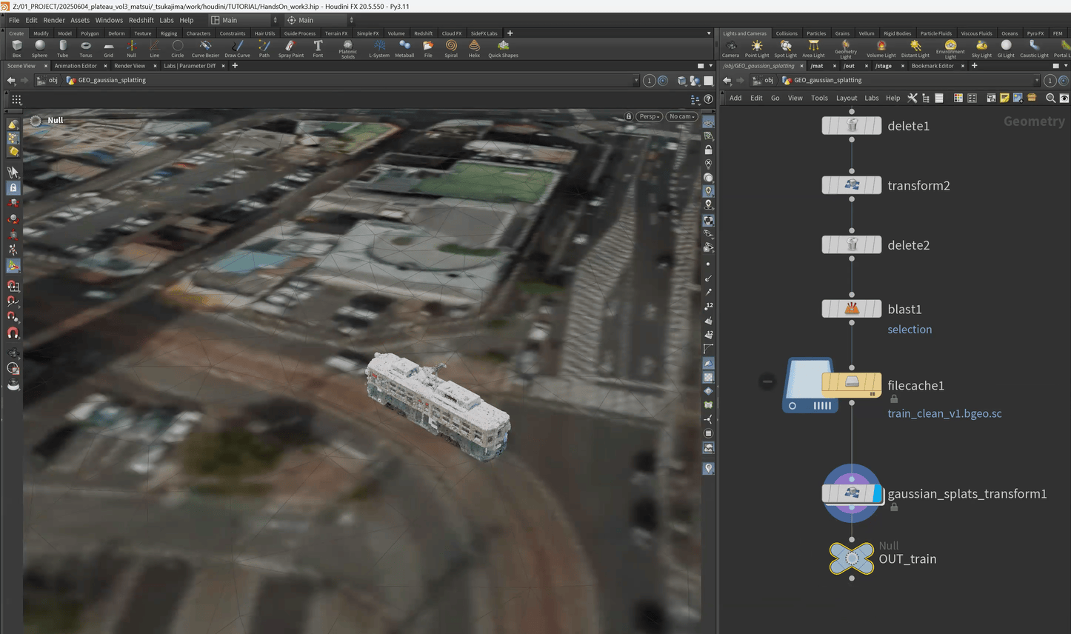This screenshot has height=634, width=1071.
Task: Click the filecache1 node icon
Action: coord(851,382)
